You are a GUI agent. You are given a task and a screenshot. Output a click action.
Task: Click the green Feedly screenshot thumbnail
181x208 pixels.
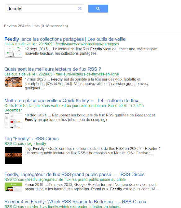click(x=14, y=187)
